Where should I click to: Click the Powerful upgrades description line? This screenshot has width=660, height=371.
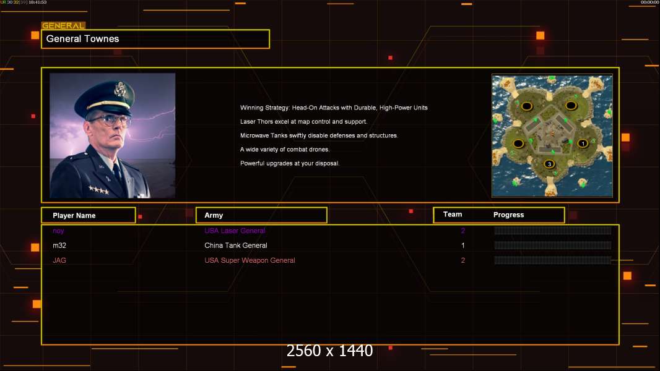point(290,163)
